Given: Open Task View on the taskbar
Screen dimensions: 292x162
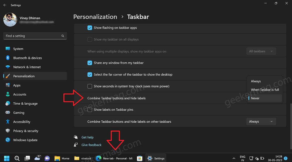Looking at the screenshot, I should pyautogui.click(x=27, y=158).
